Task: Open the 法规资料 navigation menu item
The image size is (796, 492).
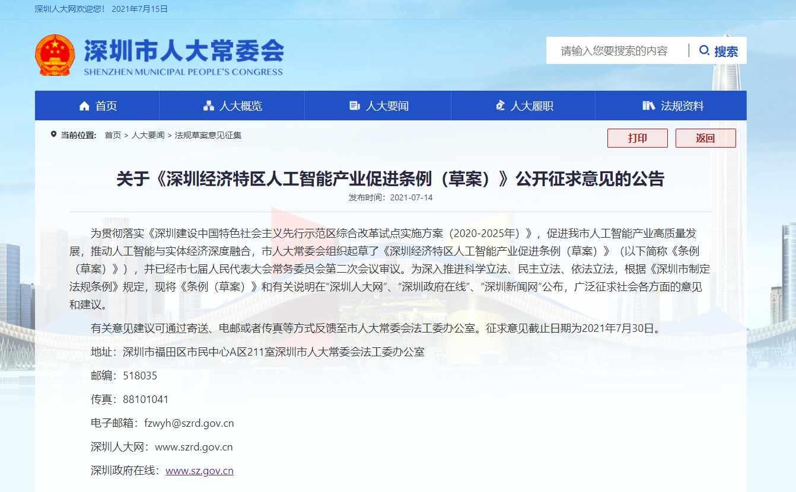Action: pyautogui.click(x=671, y=106)
